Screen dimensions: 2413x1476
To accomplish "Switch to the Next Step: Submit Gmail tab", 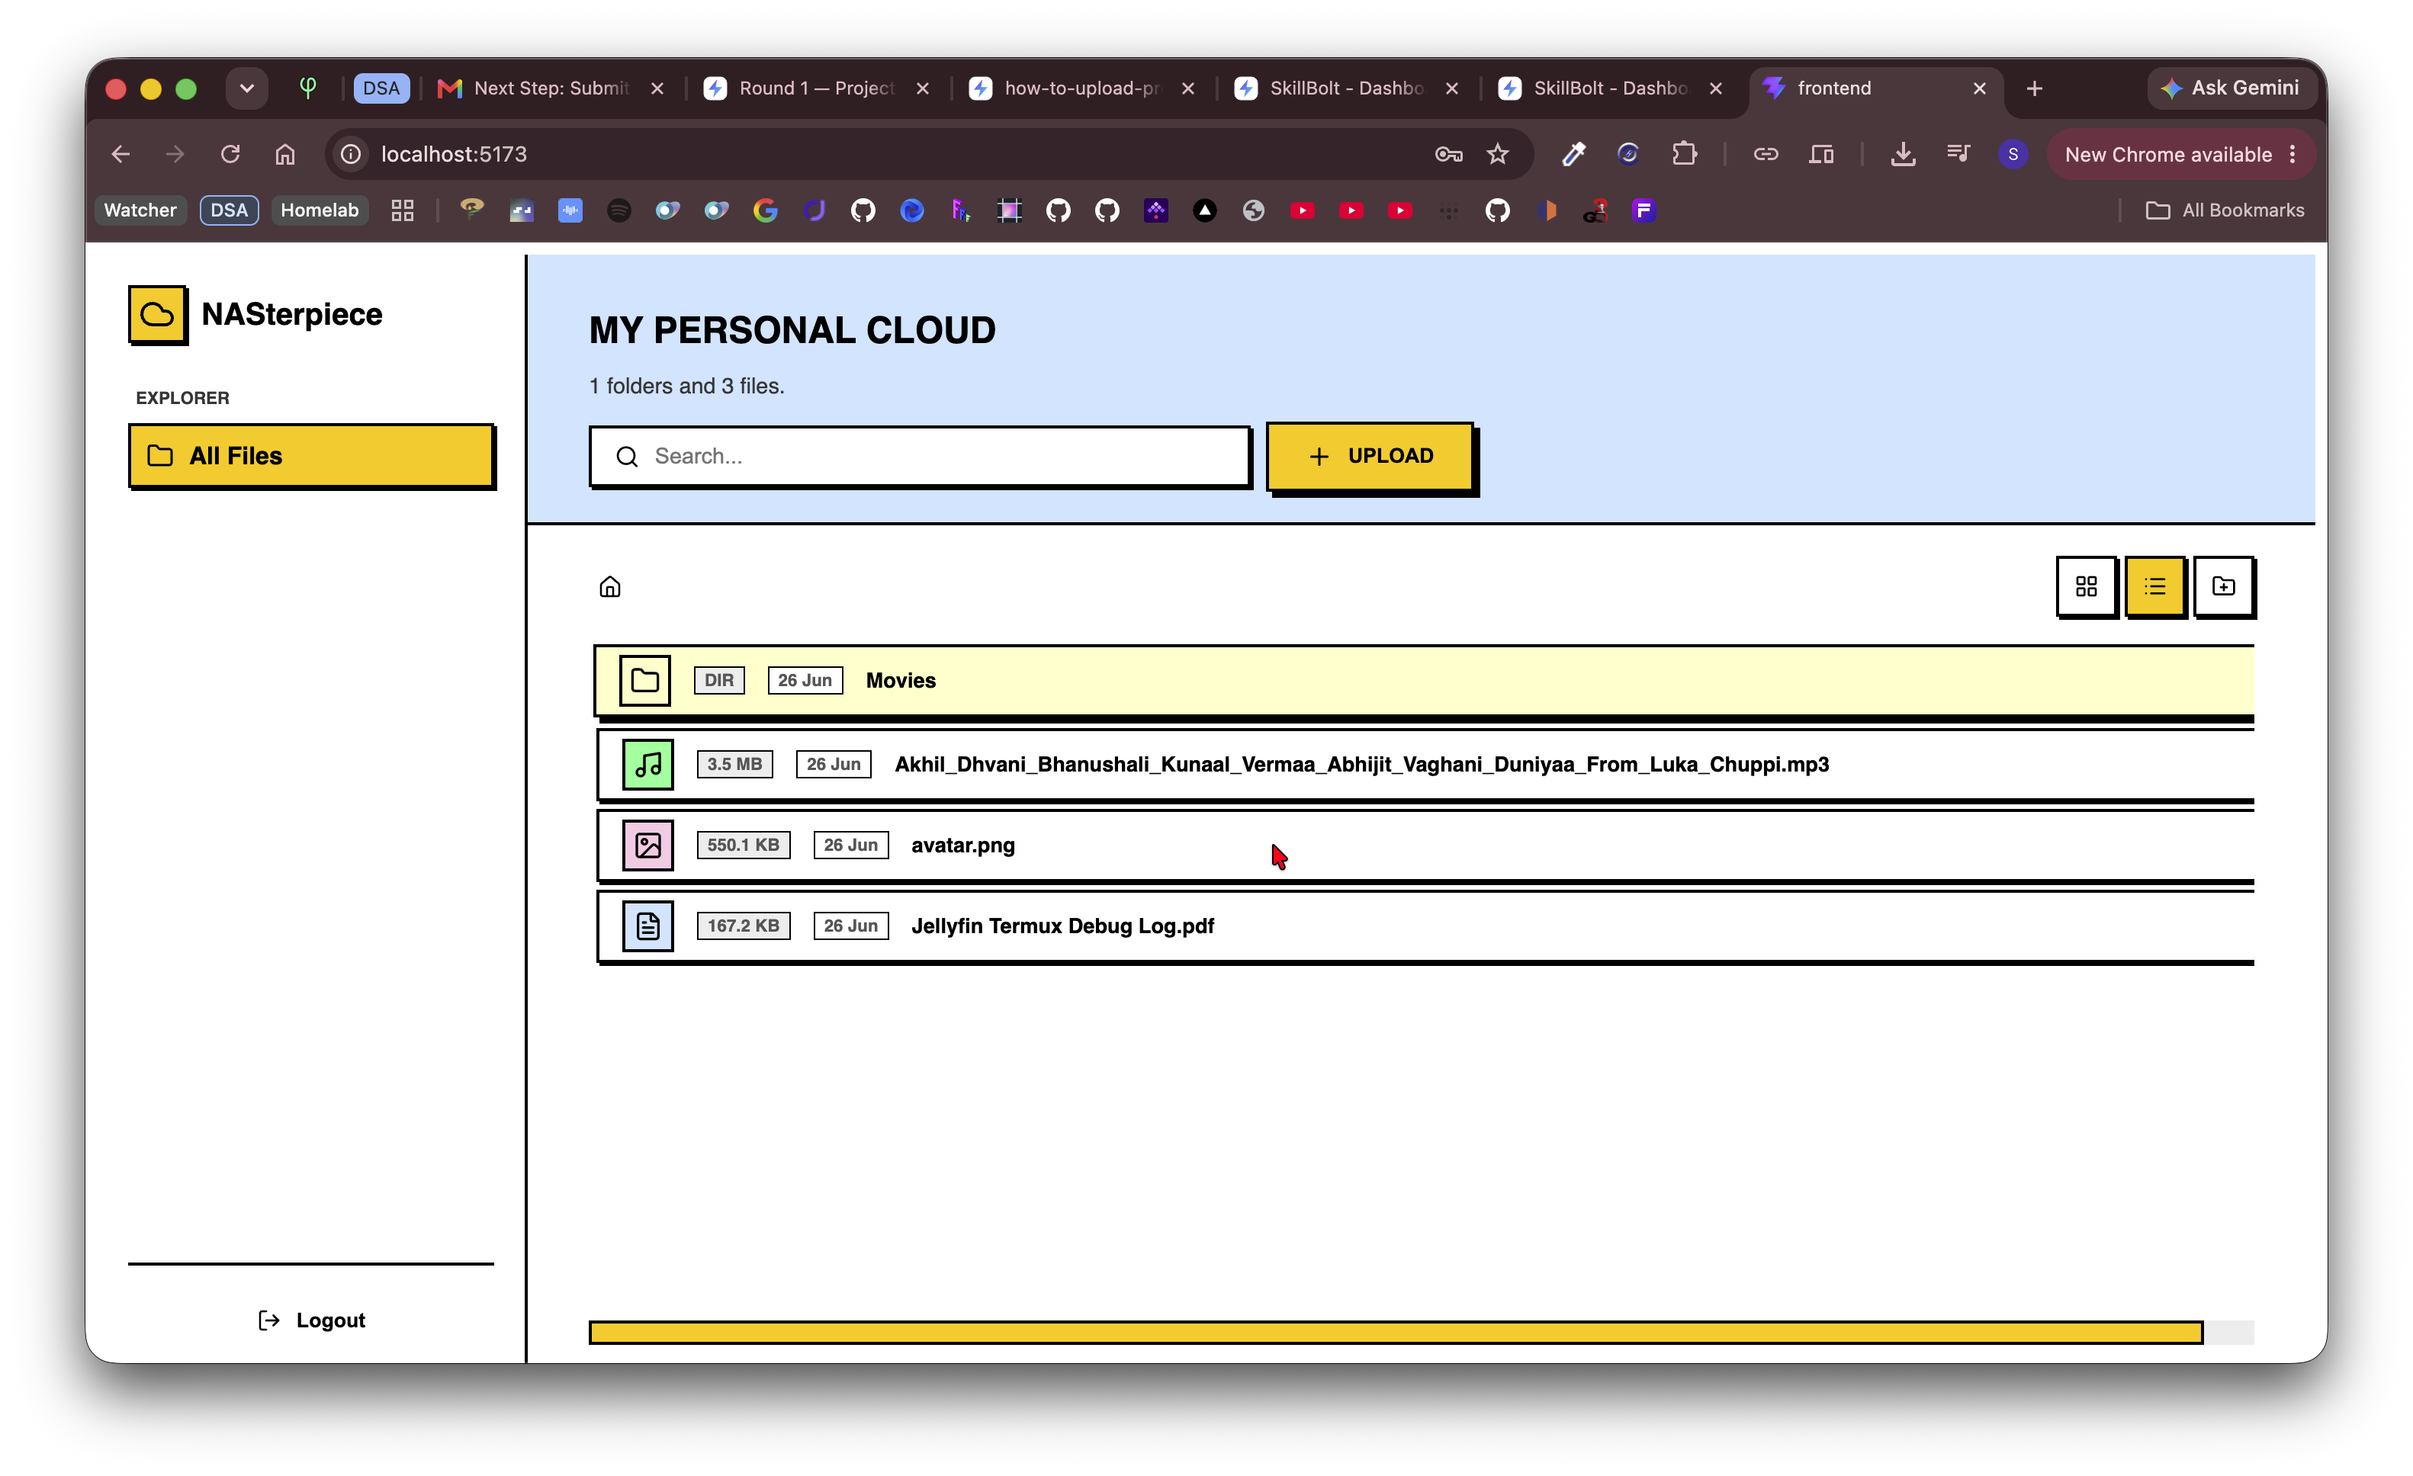I will tap(551, 88).
